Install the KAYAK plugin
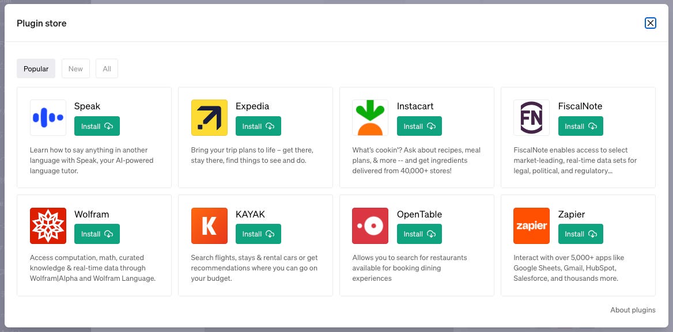Viewport: 673px width, 332px height. coord(258,234)
